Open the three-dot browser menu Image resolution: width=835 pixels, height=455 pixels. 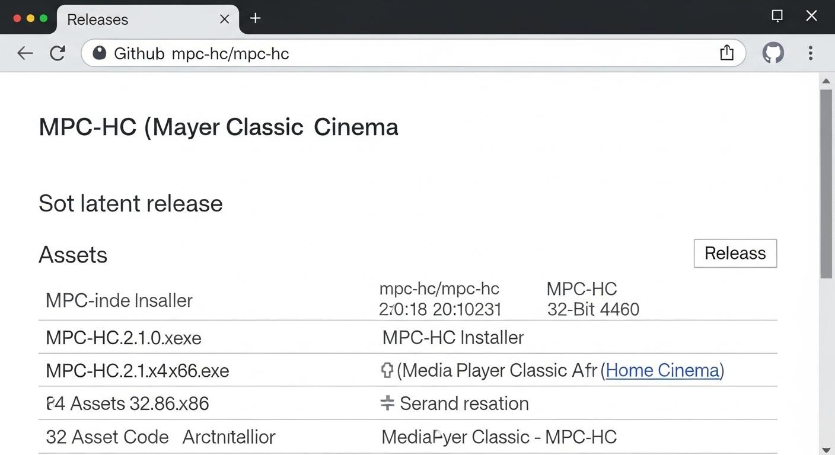[810, 53]
